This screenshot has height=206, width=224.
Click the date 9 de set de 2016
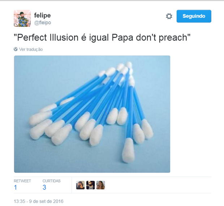click(46, 201)
